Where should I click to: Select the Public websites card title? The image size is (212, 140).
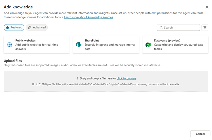pos(25,41)
